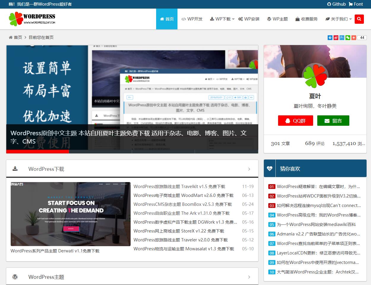Click the red QQ群 button
The height and width of the screenshot is (285, 371).
(295, 121)
